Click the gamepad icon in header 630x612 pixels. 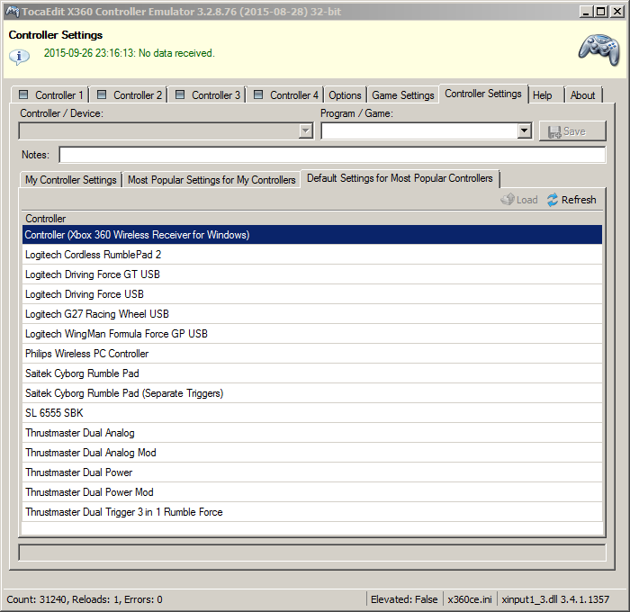(x=599, y=49)
